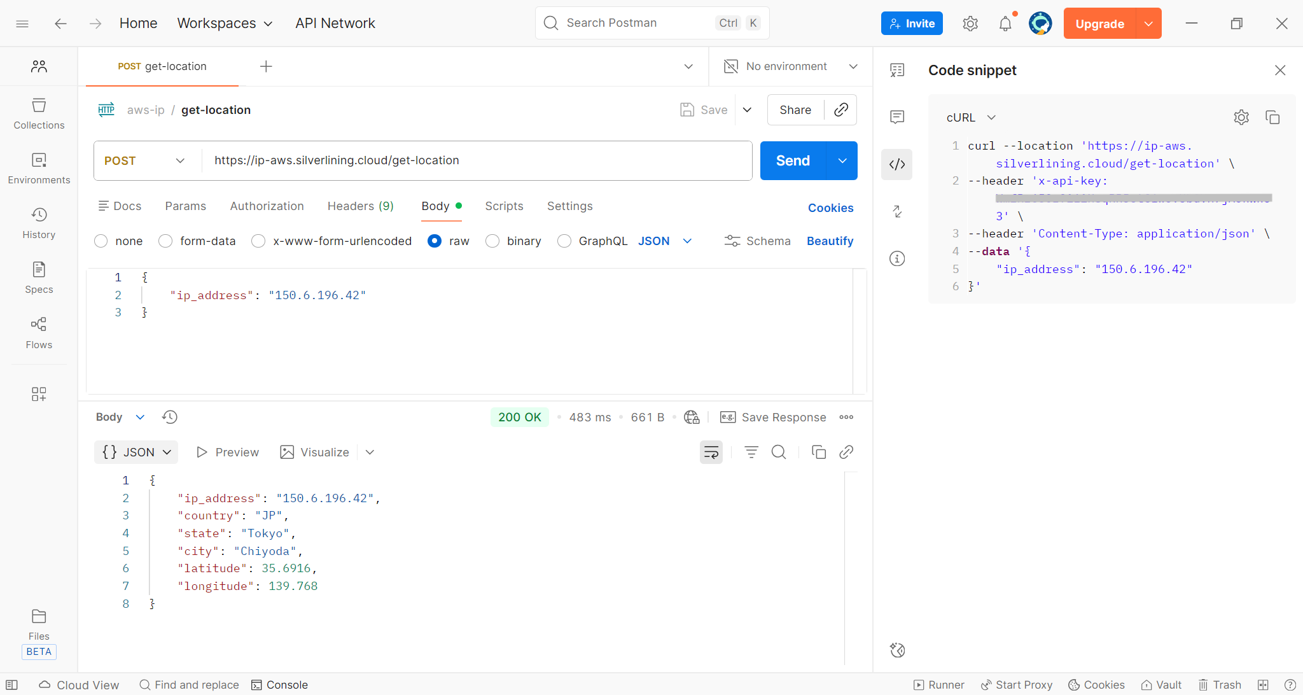1303x695 pixels.
Task: Open the Collections sidebar panel
Action: click(x=39, y=114)
